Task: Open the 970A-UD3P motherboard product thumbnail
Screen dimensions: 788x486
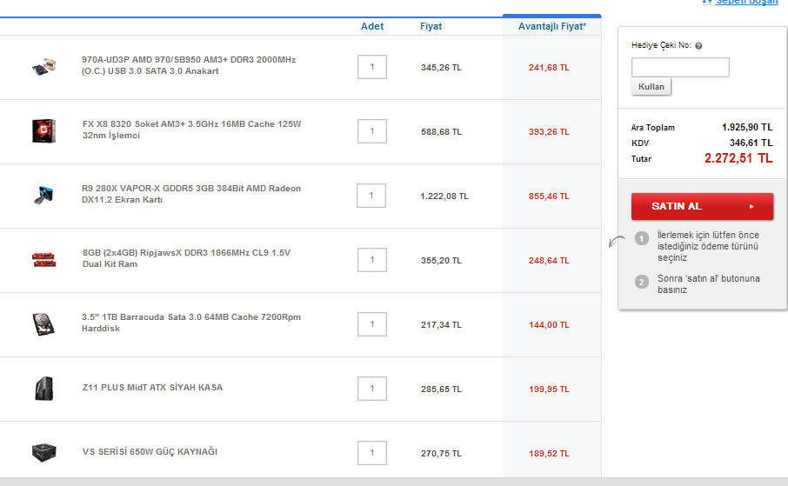Action: (43, 67)
